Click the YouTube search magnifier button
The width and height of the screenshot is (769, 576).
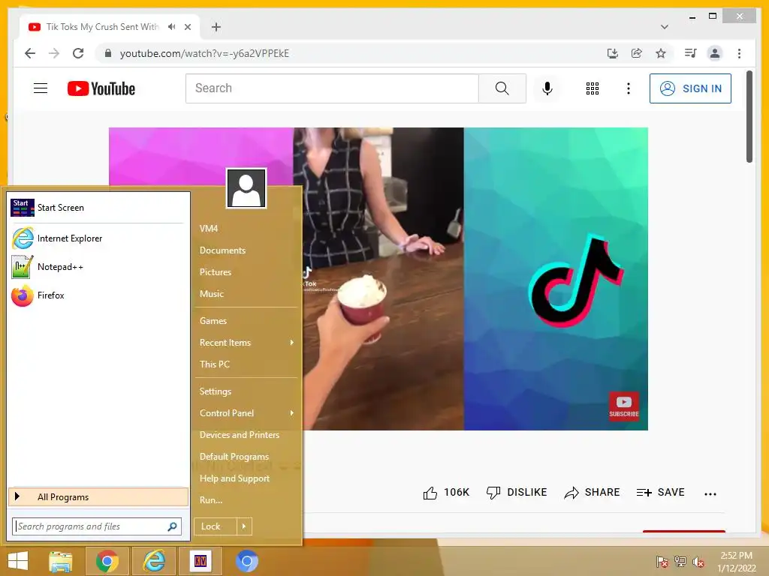(x=502, y=88)
